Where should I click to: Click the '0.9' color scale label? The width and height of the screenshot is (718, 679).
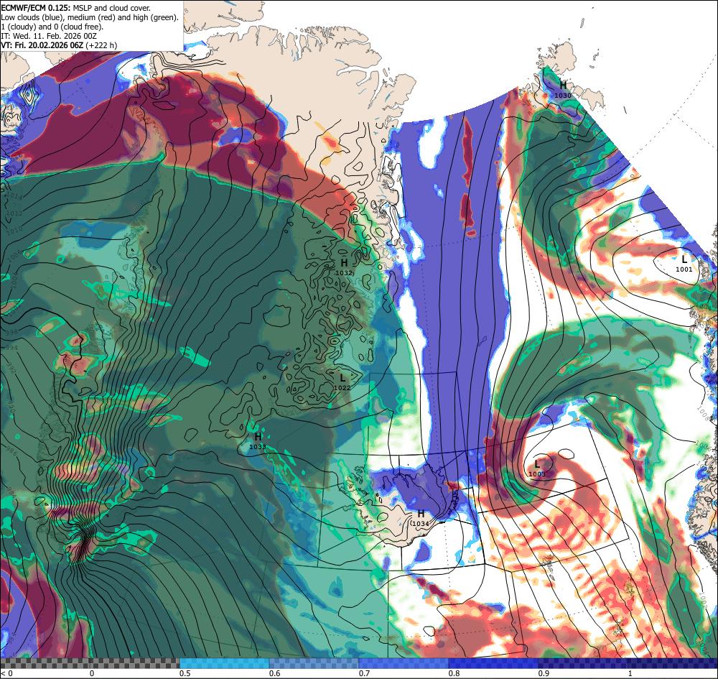[x=544, y=673]
